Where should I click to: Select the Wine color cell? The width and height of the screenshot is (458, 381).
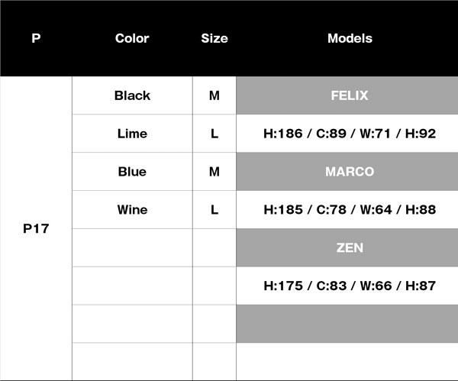click(x=132, y=210)
